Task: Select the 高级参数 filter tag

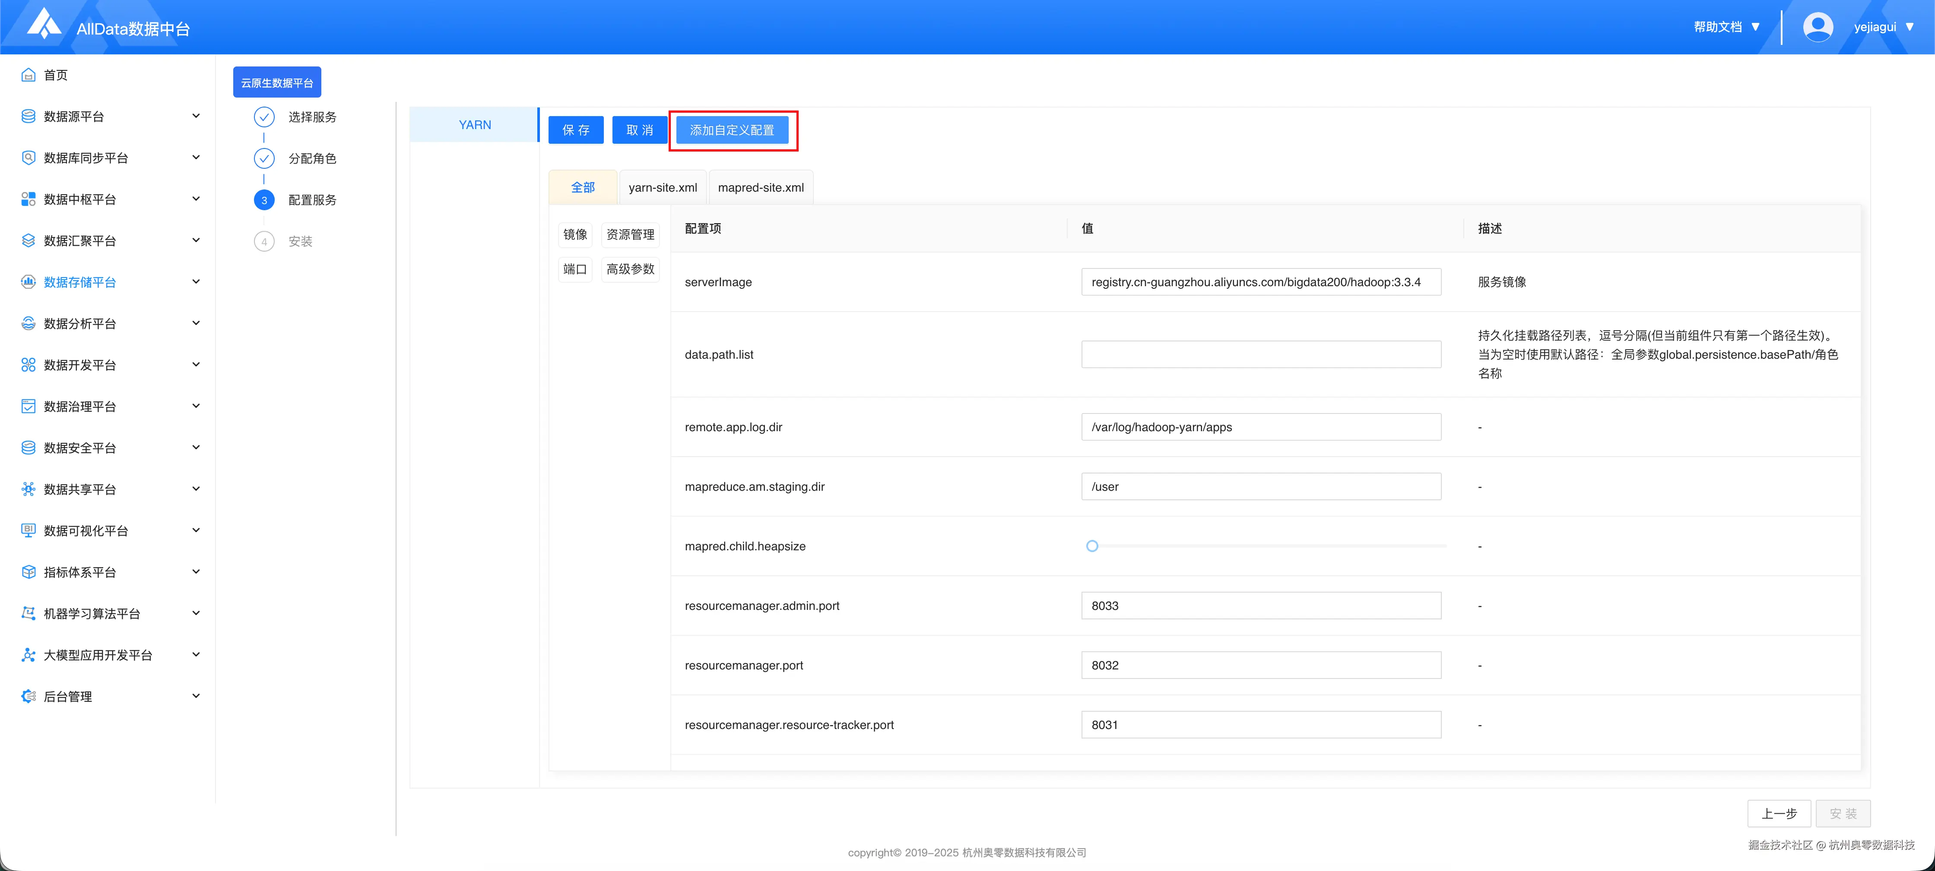Action: [630, 269]
